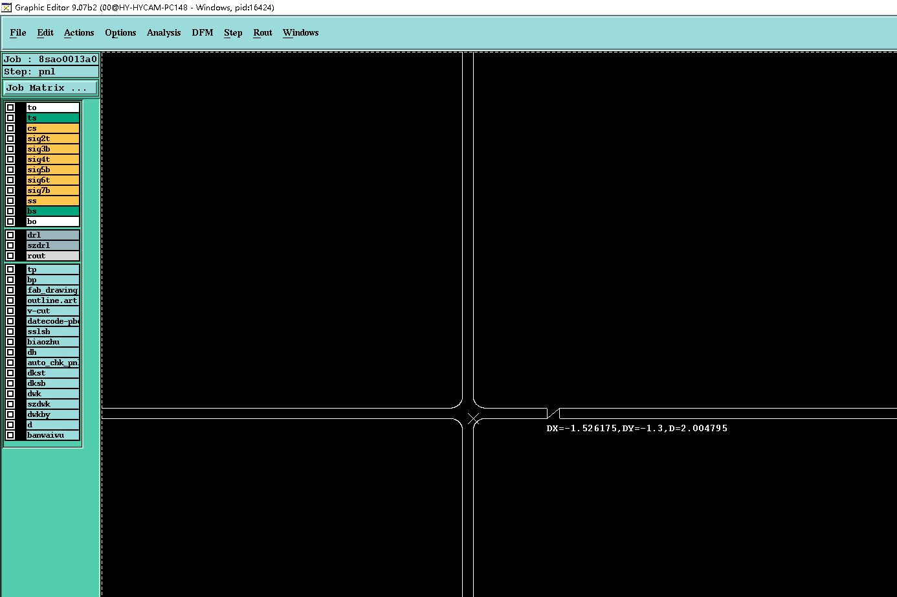Select the tp layer name
Screen dimensions: 897x597
(x=52, y=269)
